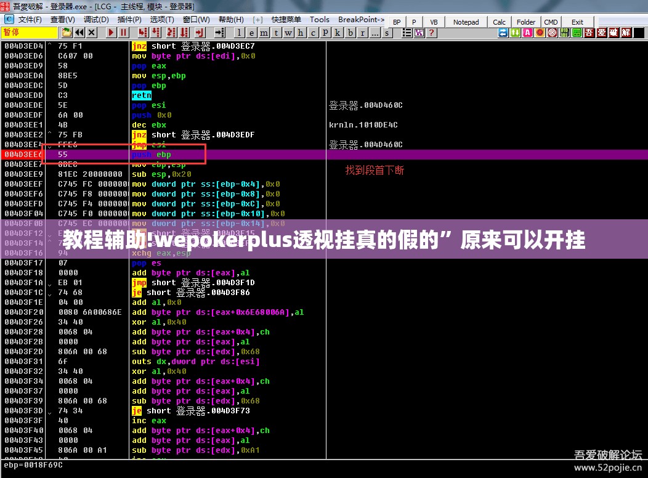Open the 快捷菜单 menu
648x478 pixels.
[x=286, y=20]
